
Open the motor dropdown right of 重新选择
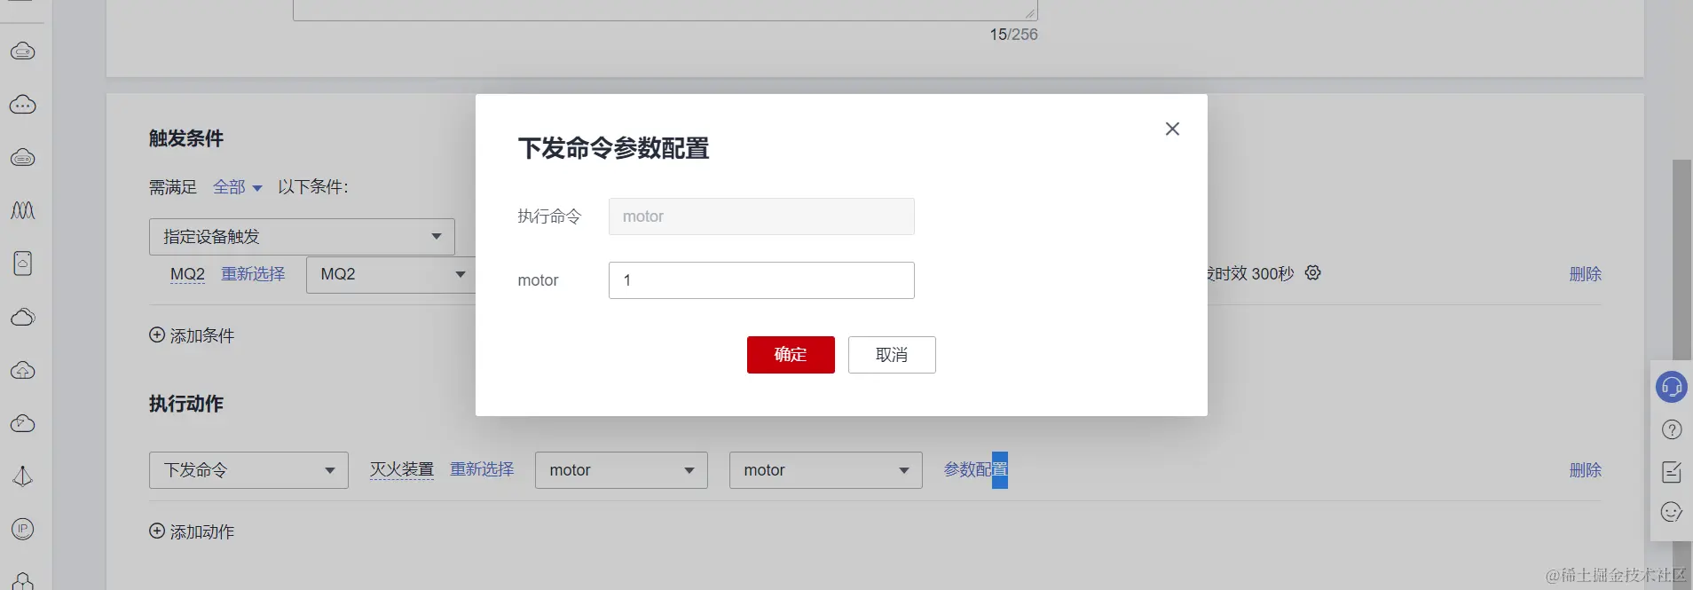(621, 470)
